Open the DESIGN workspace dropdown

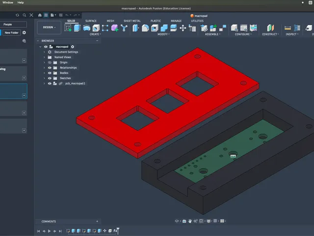tap(49, 28)
